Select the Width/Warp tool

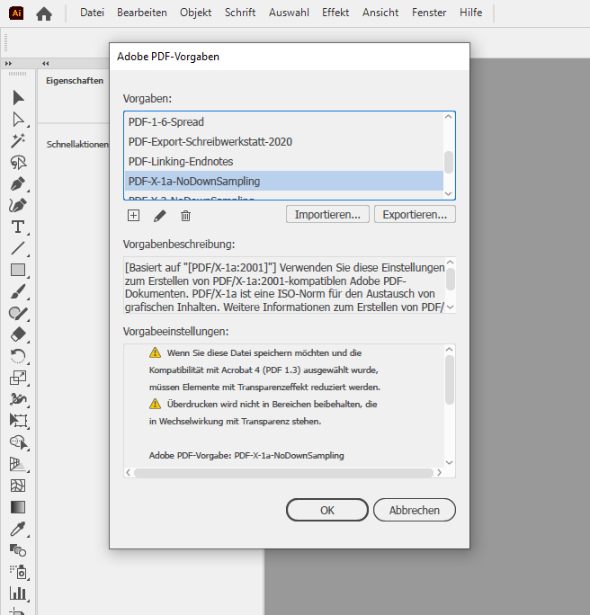[x=18, y=399]
